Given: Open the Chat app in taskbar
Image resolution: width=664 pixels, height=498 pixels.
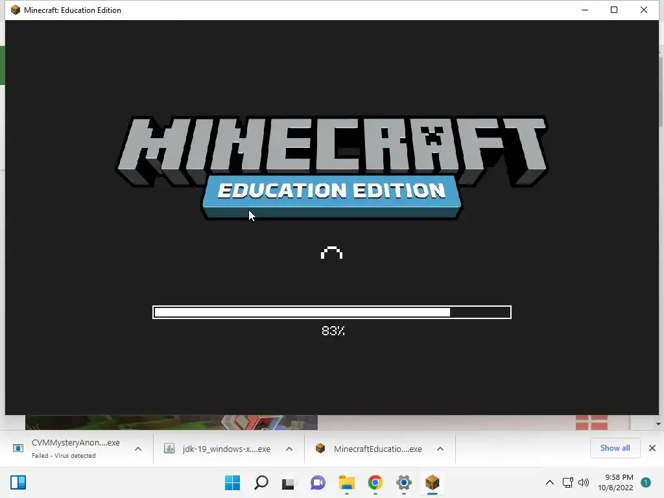Looking at the screenshot, I should (x=318, y=482).
